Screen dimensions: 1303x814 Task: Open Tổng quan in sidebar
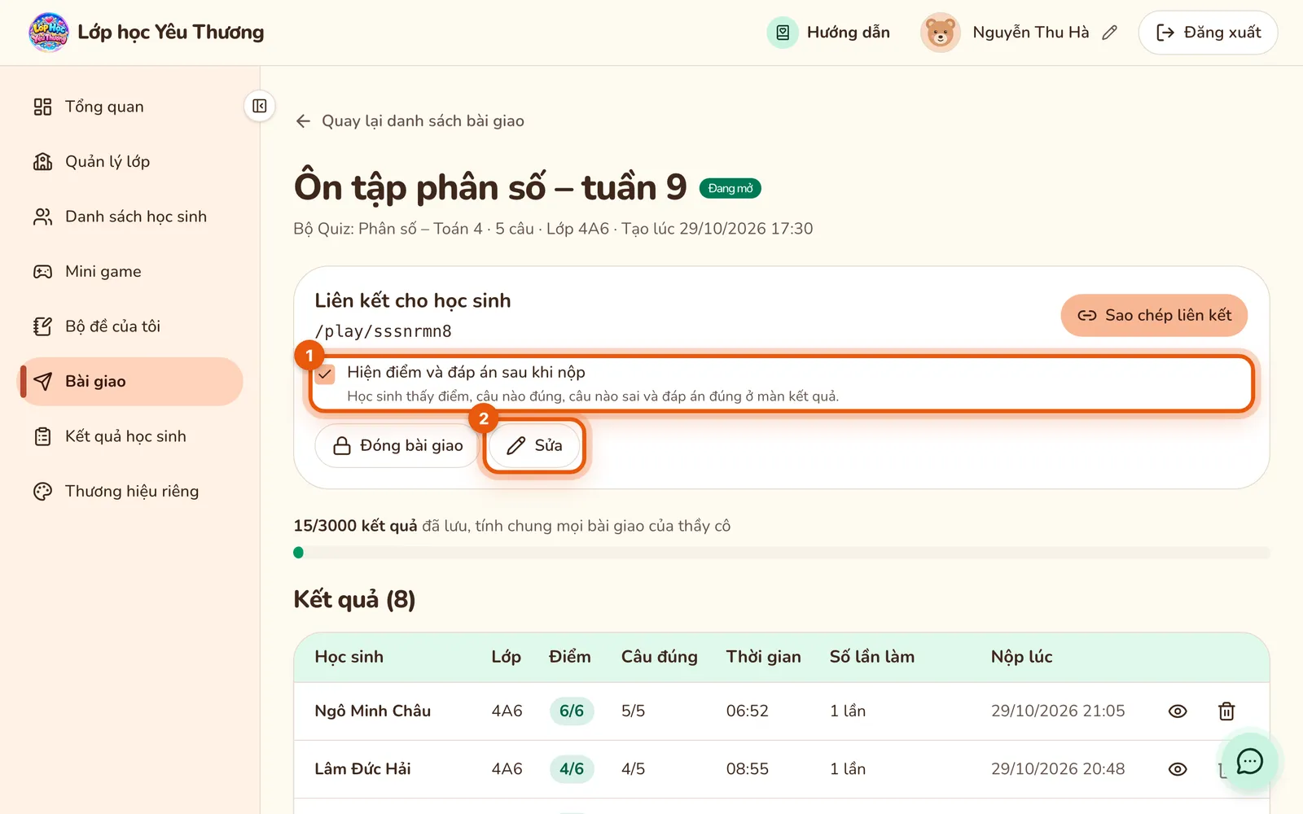[130, 107]
